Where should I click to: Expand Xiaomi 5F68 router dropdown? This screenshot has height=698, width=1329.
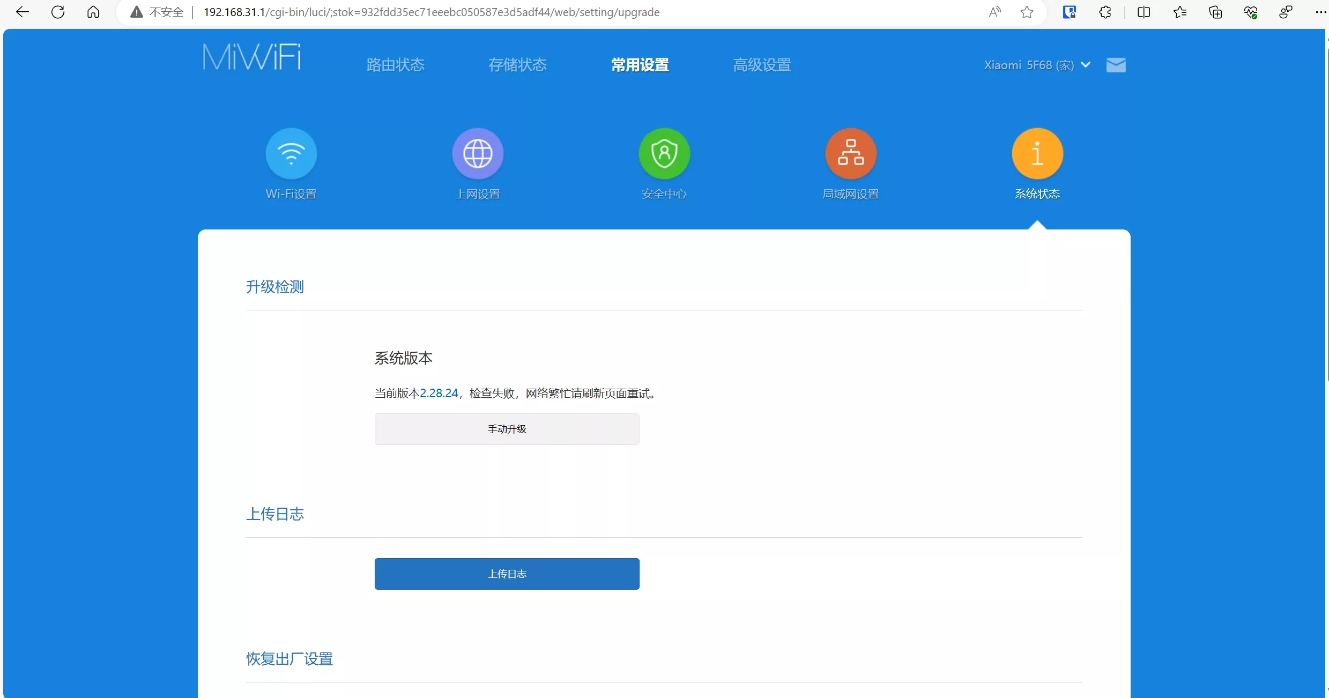(1037, 65)
